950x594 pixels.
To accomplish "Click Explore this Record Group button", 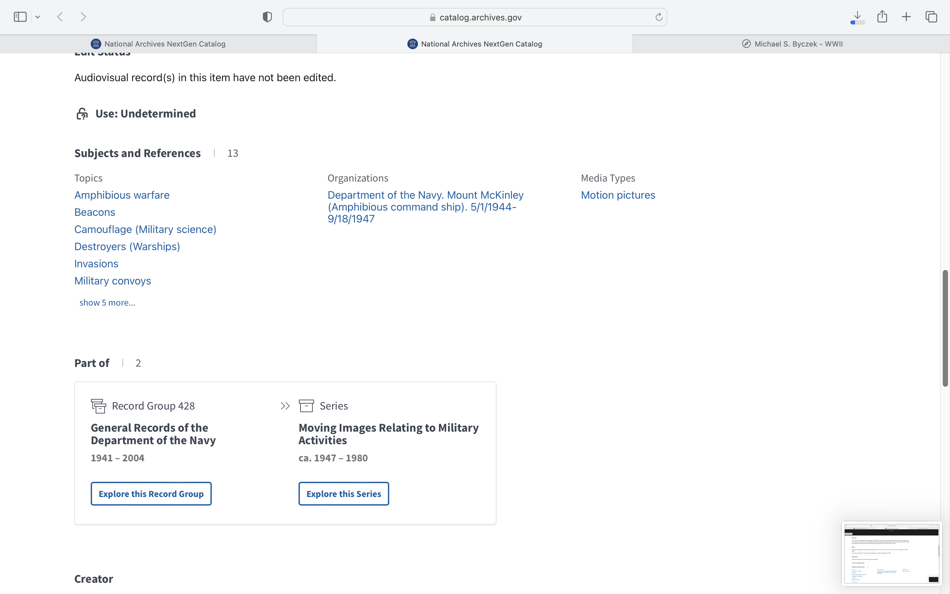I will pyautogui.click(x=151, y=494).
